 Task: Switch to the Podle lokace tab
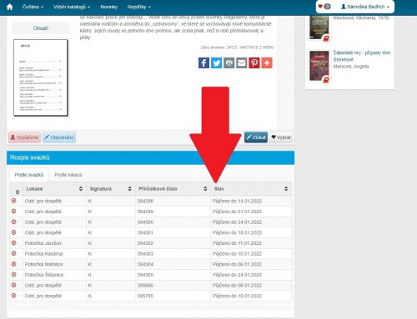[68, 175]
